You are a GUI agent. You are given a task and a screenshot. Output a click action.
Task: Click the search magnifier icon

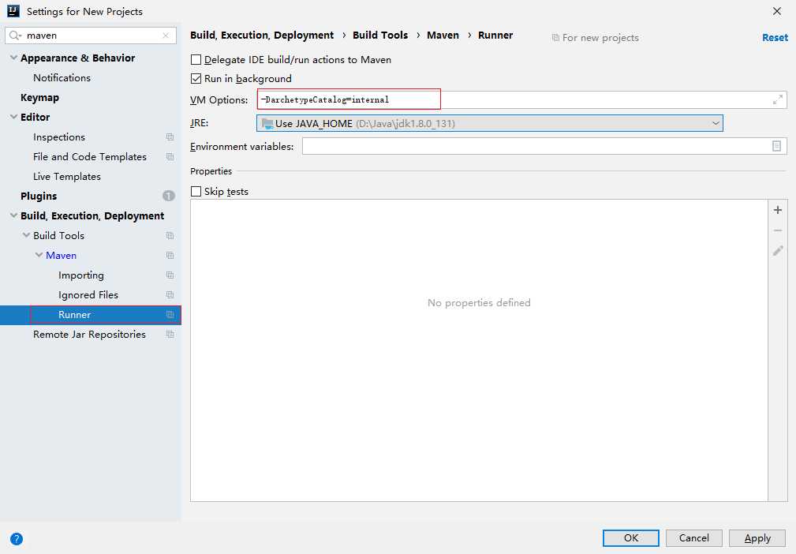pyautogui.click(x=15, y=36)
